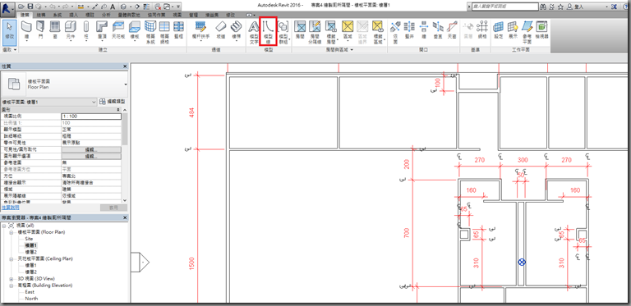Select the Model Line (模型線) tool

[x=268, y=31]
